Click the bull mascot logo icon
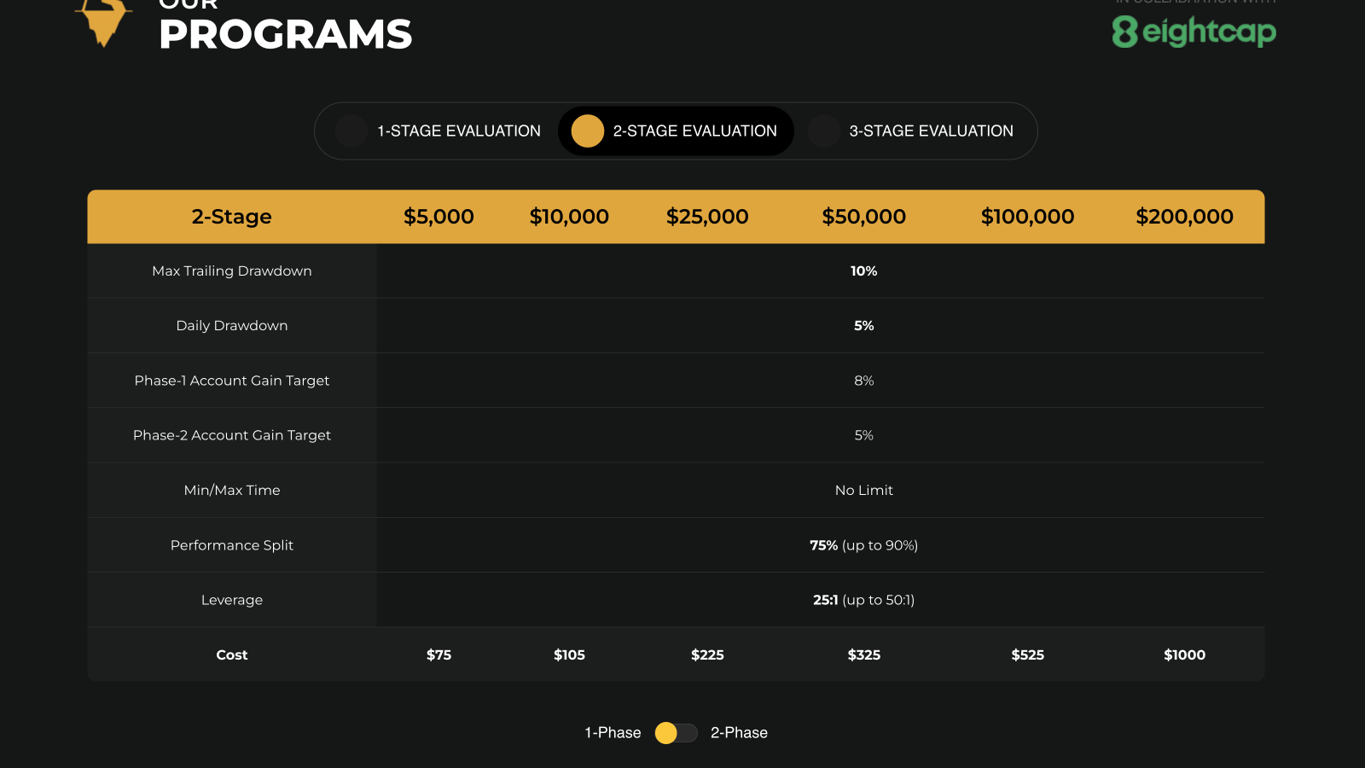This screenshot has height=768, width=1365. [x=102, y=21]
